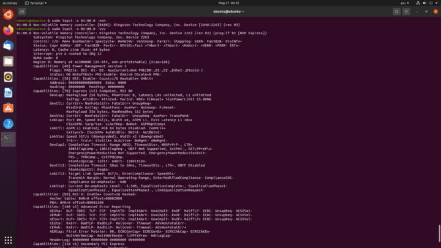Open the Files manager in dock
The height and width of the screenshot is (248, 441).
pos(8,61)
